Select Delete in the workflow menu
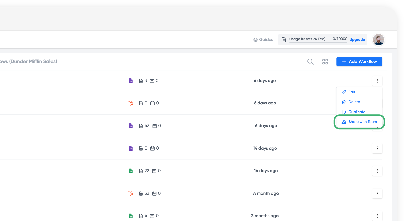Screen dimensions: 404x221 click(x=354, y=102)
